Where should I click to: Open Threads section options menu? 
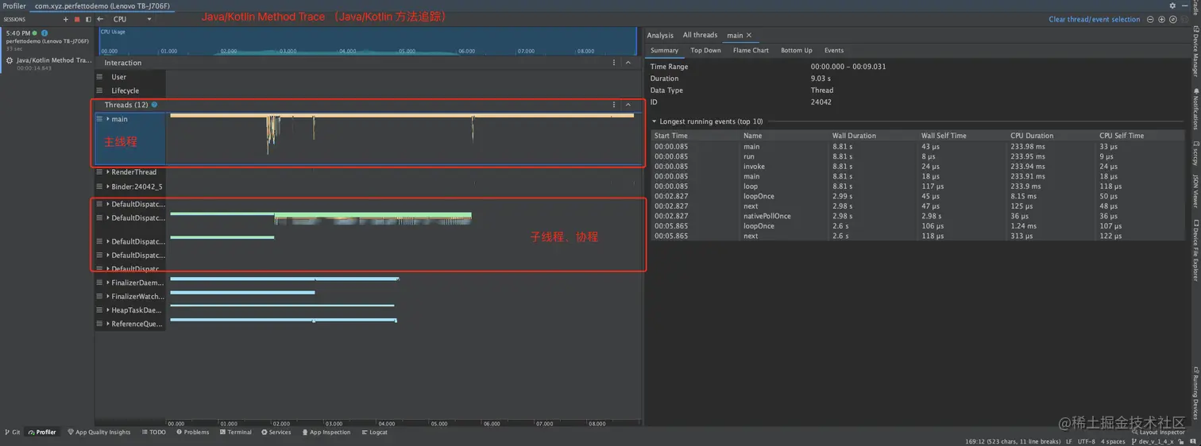pyautogui.click(x=614, y=105)
